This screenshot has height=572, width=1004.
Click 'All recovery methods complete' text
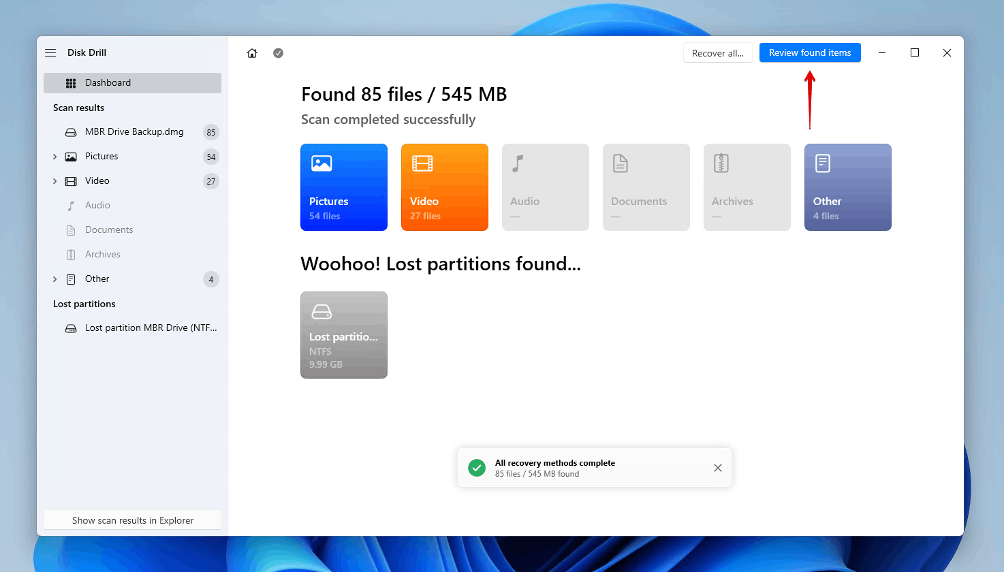(x=555, y=463)
